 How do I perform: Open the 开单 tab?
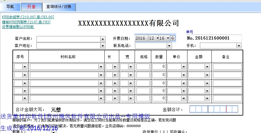31,7
